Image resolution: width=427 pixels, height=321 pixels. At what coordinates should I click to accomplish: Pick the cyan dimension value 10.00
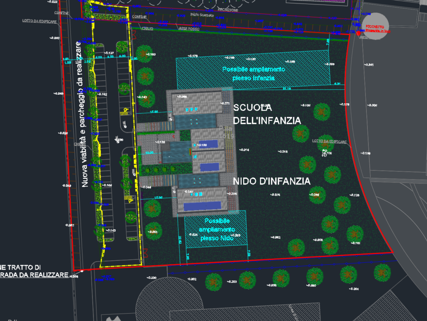pyautogui.click(x=149, y=153)
